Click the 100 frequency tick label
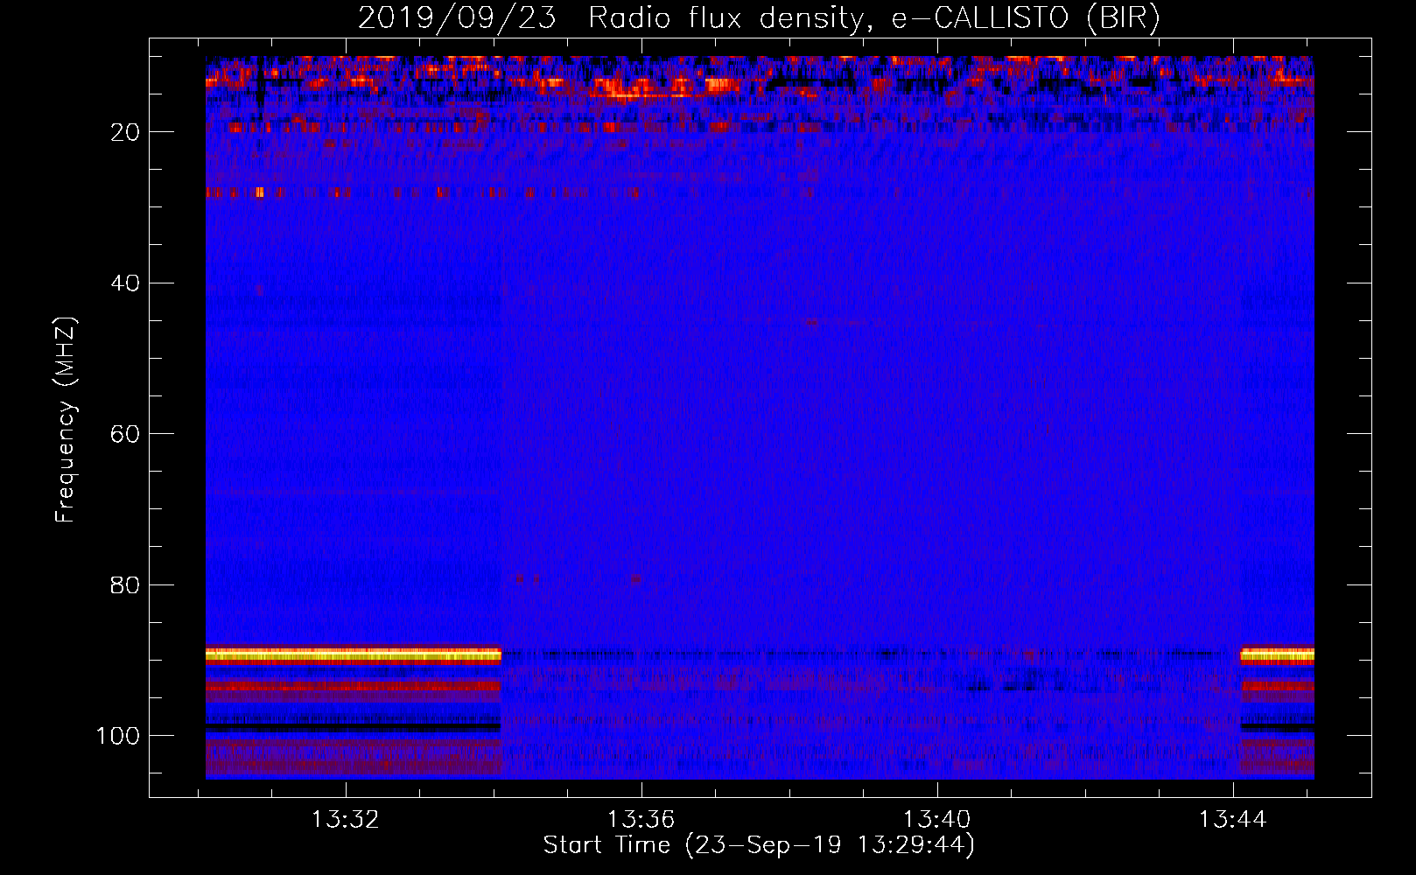Screen dimensions: 1416x875 pos(118,736)
